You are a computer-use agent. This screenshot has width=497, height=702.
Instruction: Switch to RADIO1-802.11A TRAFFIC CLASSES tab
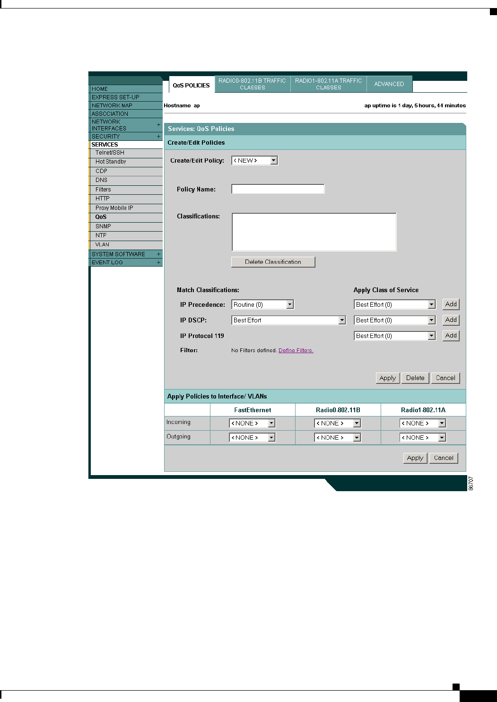tap(329, 84)
